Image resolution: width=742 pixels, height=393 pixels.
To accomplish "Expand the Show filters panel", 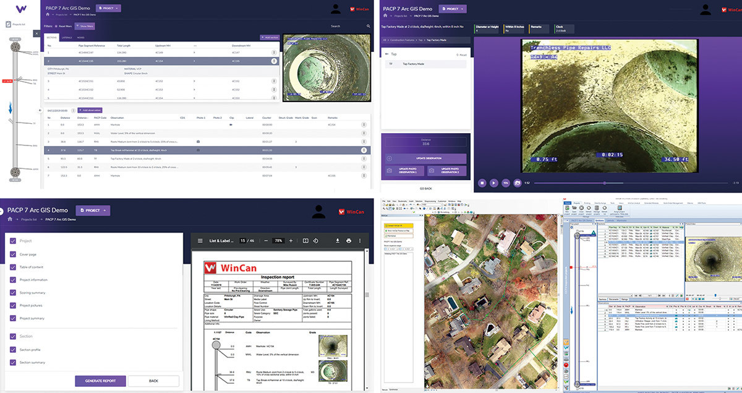I will [85, 27].
